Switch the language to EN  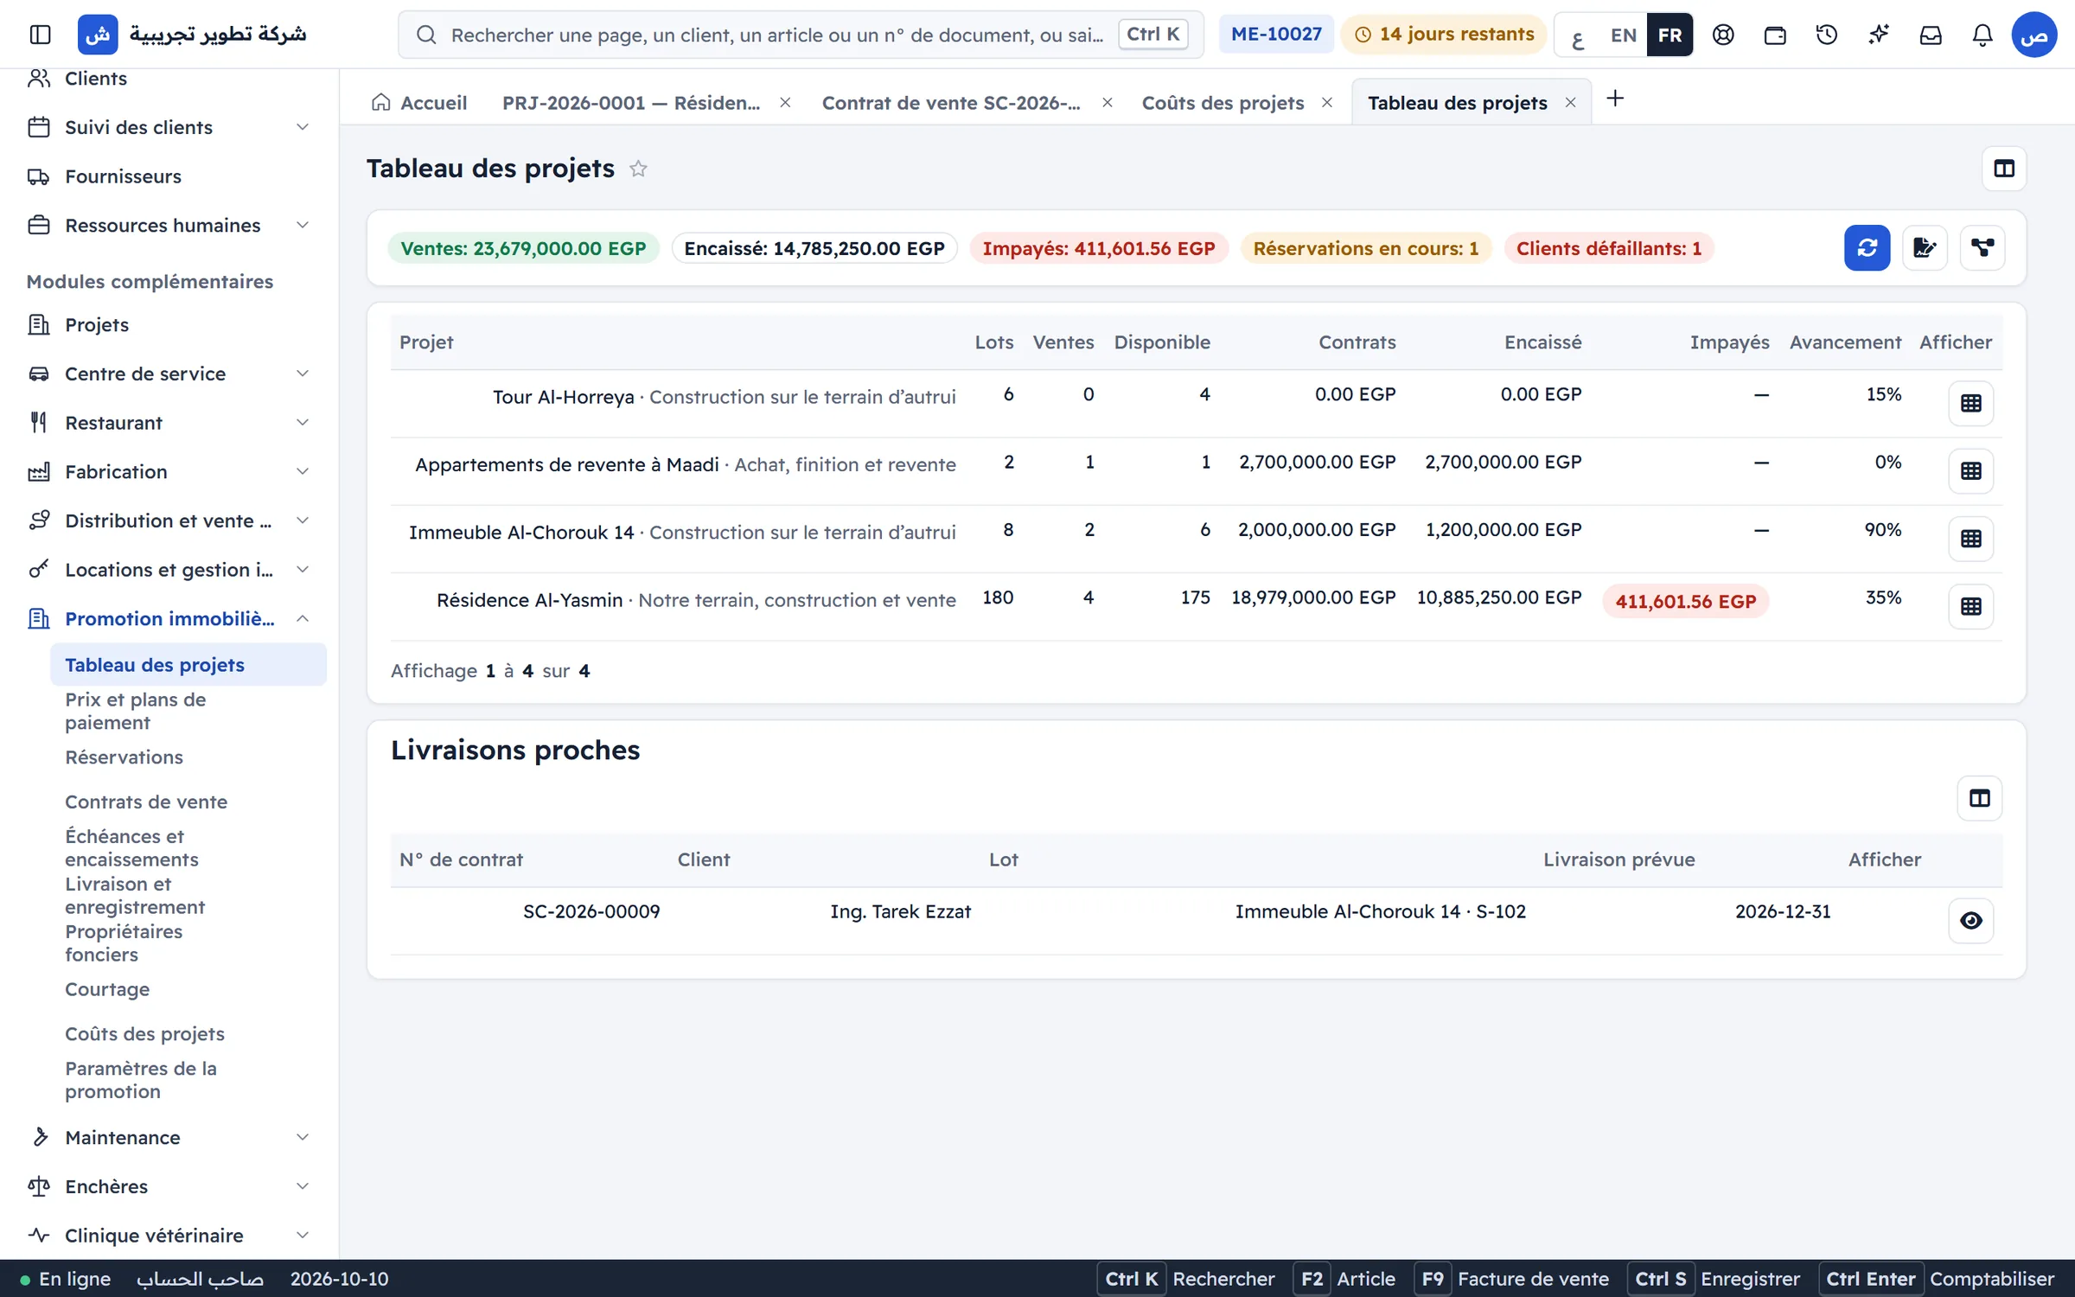[x=1623, y=35]
